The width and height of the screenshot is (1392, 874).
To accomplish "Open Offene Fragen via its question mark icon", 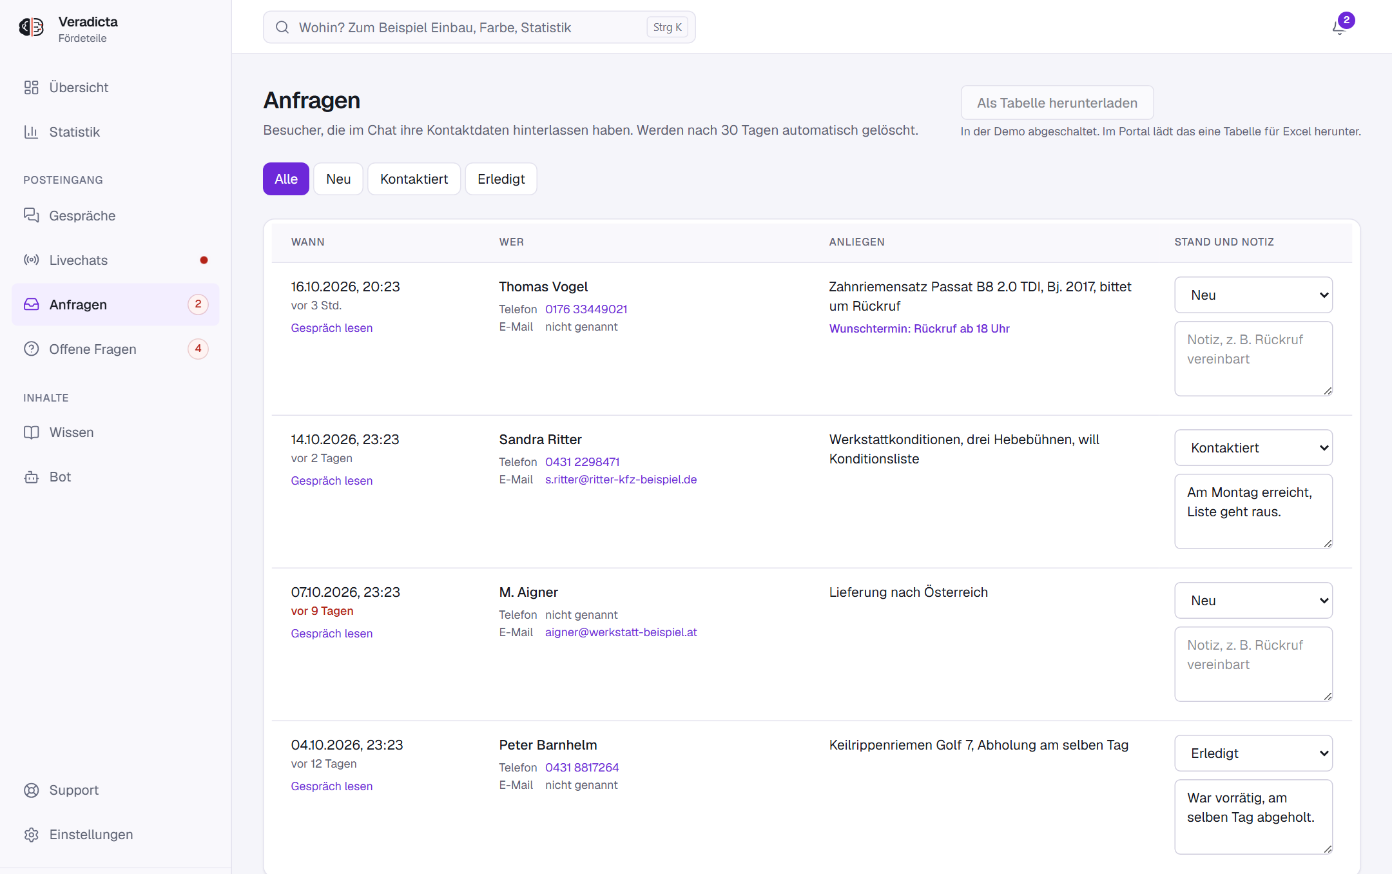I will [x=32, y=349].
